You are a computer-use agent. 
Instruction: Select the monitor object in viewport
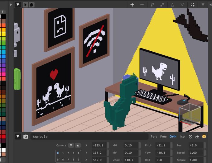(x=160, y=70)
